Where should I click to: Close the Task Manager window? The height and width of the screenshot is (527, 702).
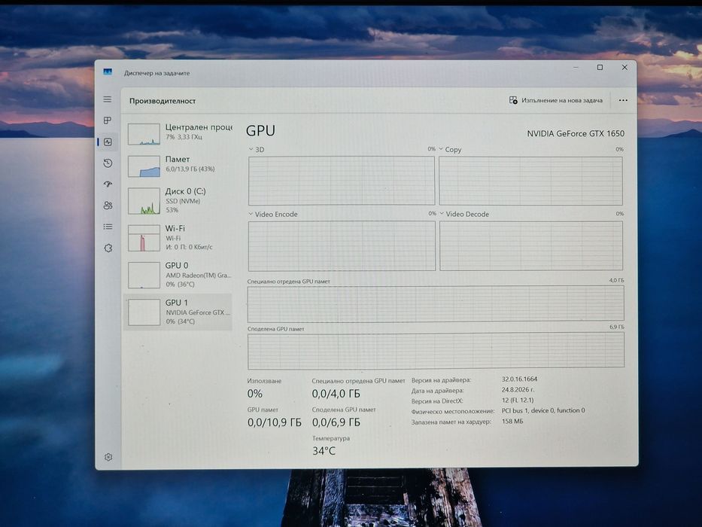click(x=625, y=67)
